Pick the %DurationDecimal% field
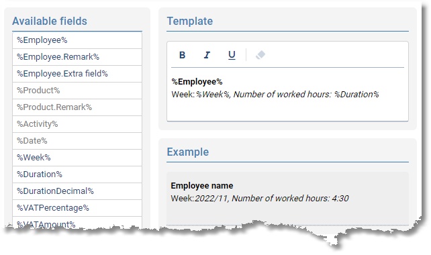431x255 pixels. pos(77,191)
